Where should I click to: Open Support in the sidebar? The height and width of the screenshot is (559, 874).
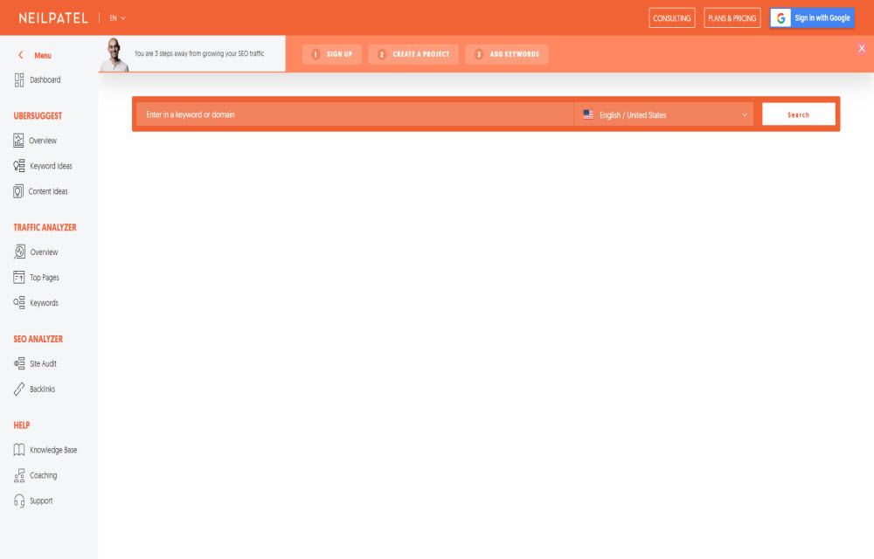(x=41, y=501)
